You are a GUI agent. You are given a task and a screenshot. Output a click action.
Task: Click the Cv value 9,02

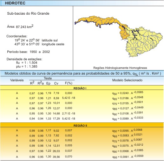point(56,131)
